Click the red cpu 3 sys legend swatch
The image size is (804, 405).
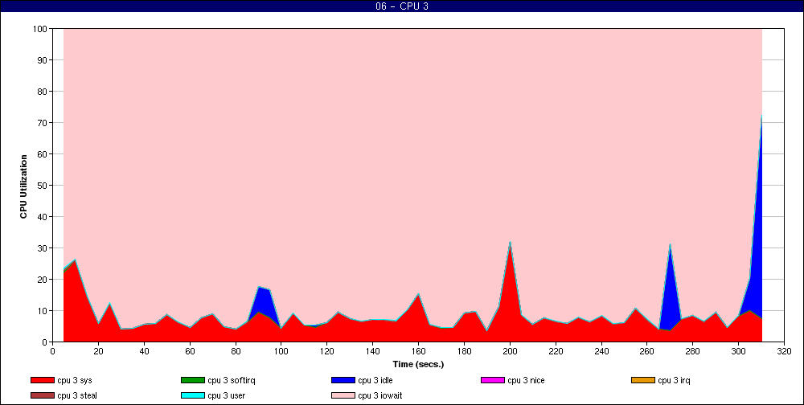pyautogui.click(x=42, y=380)
